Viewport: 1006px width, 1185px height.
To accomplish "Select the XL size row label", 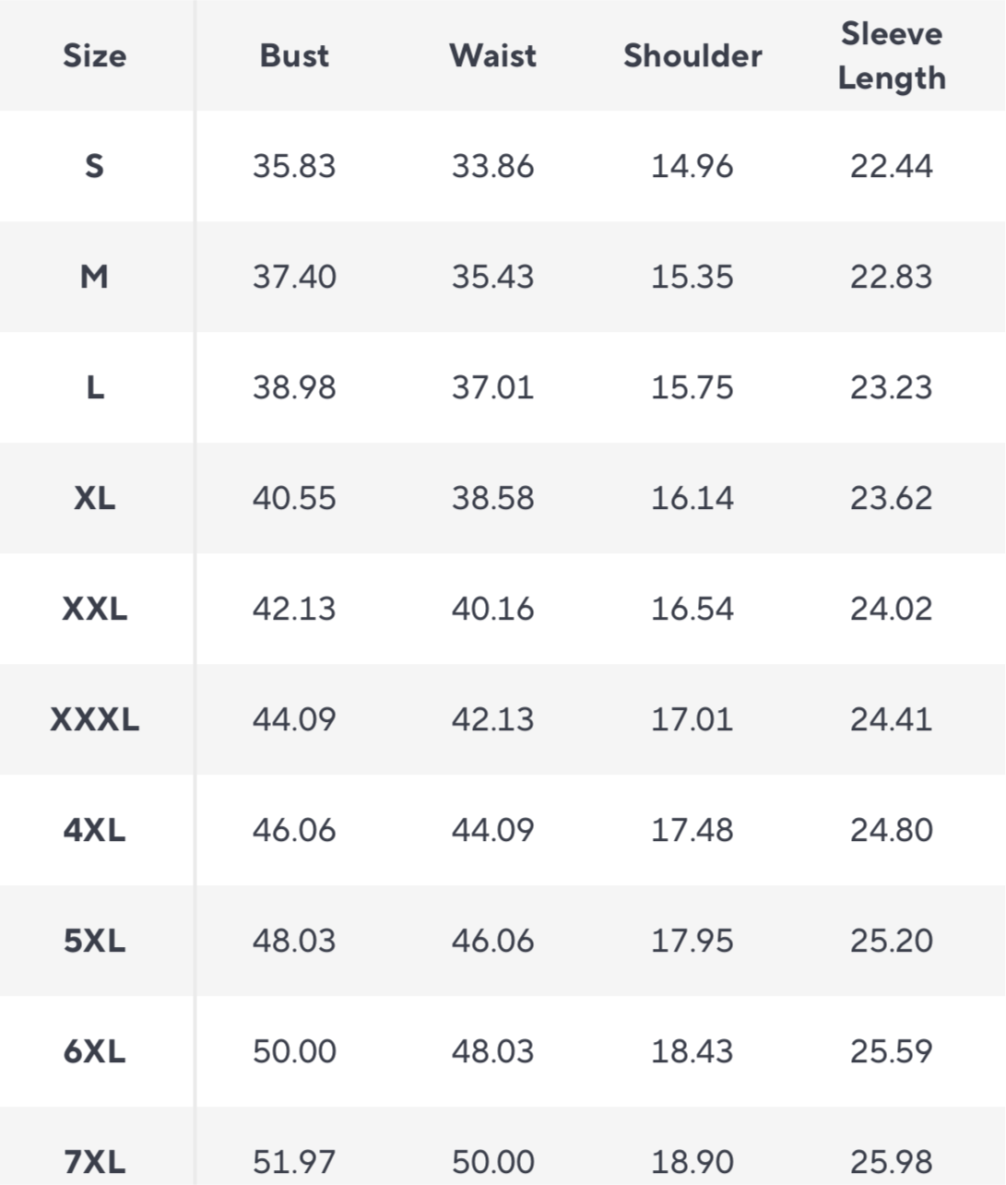I will pos(95,498).
